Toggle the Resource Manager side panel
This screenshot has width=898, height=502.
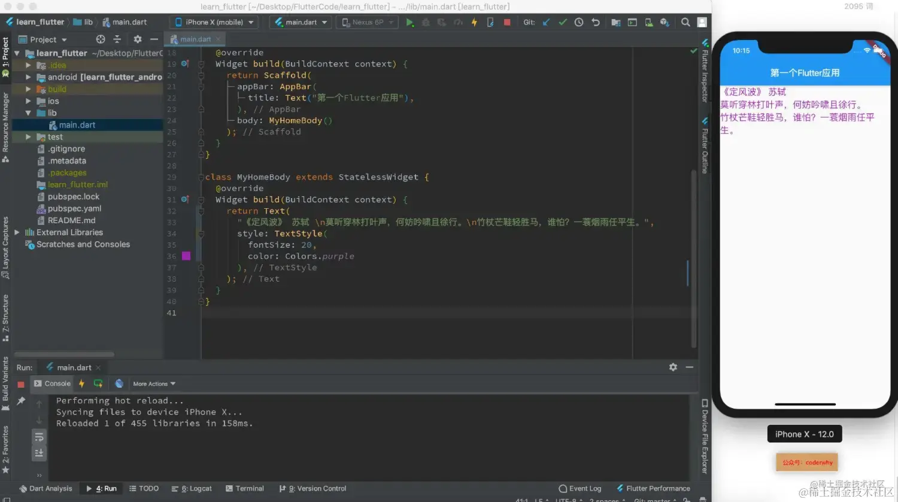(5, 127)
